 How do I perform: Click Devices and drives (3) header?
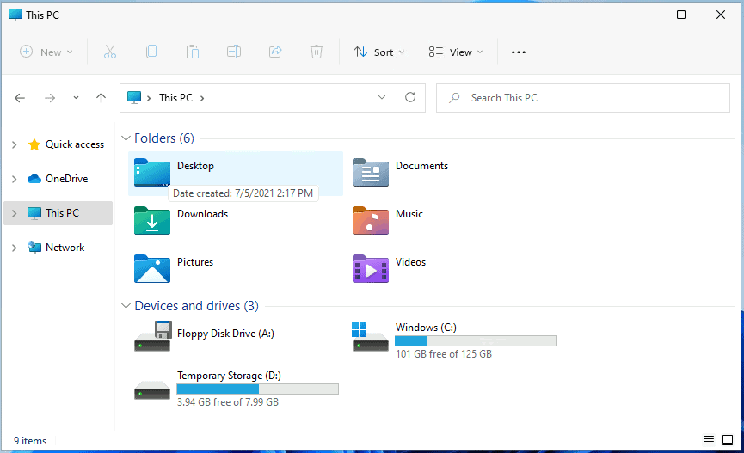click(196, 306)
